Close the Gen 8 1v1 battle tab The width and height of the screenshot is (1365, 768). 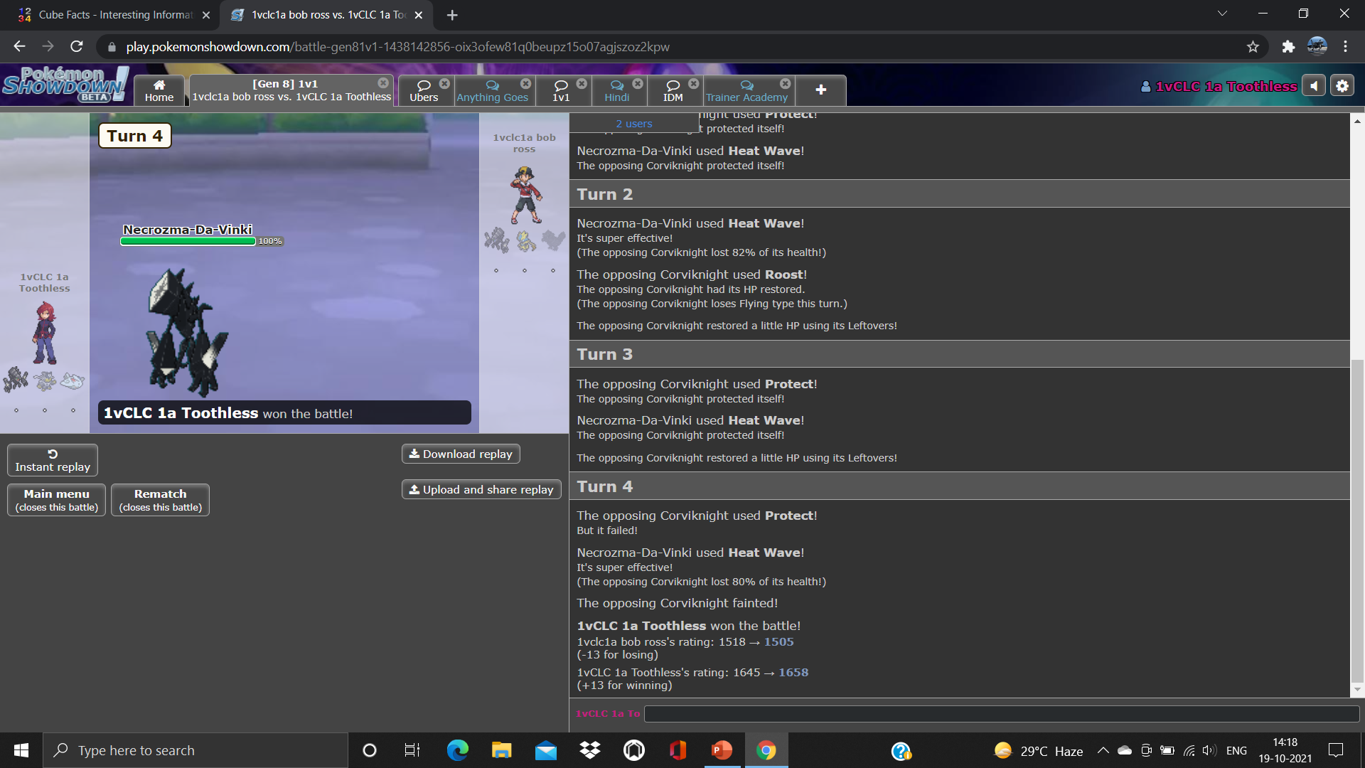[383, 83]
